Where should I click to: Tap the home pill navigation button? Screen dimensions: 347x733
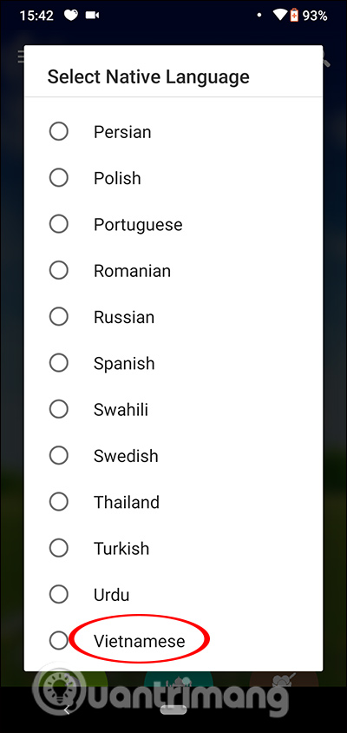[x=173, y=710]
